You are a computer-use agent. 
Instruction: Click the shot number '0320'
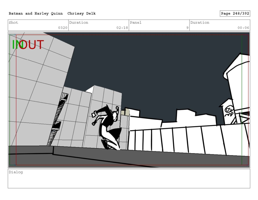pos(63,28)
